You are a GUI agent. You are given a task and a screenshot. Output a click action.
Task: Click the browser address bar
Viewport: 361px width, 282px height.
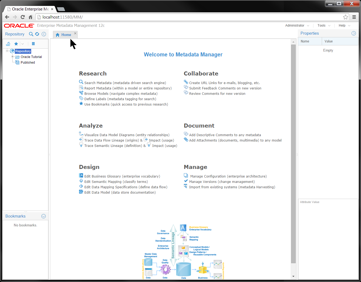pyautogui.click(x=192, y=17)
